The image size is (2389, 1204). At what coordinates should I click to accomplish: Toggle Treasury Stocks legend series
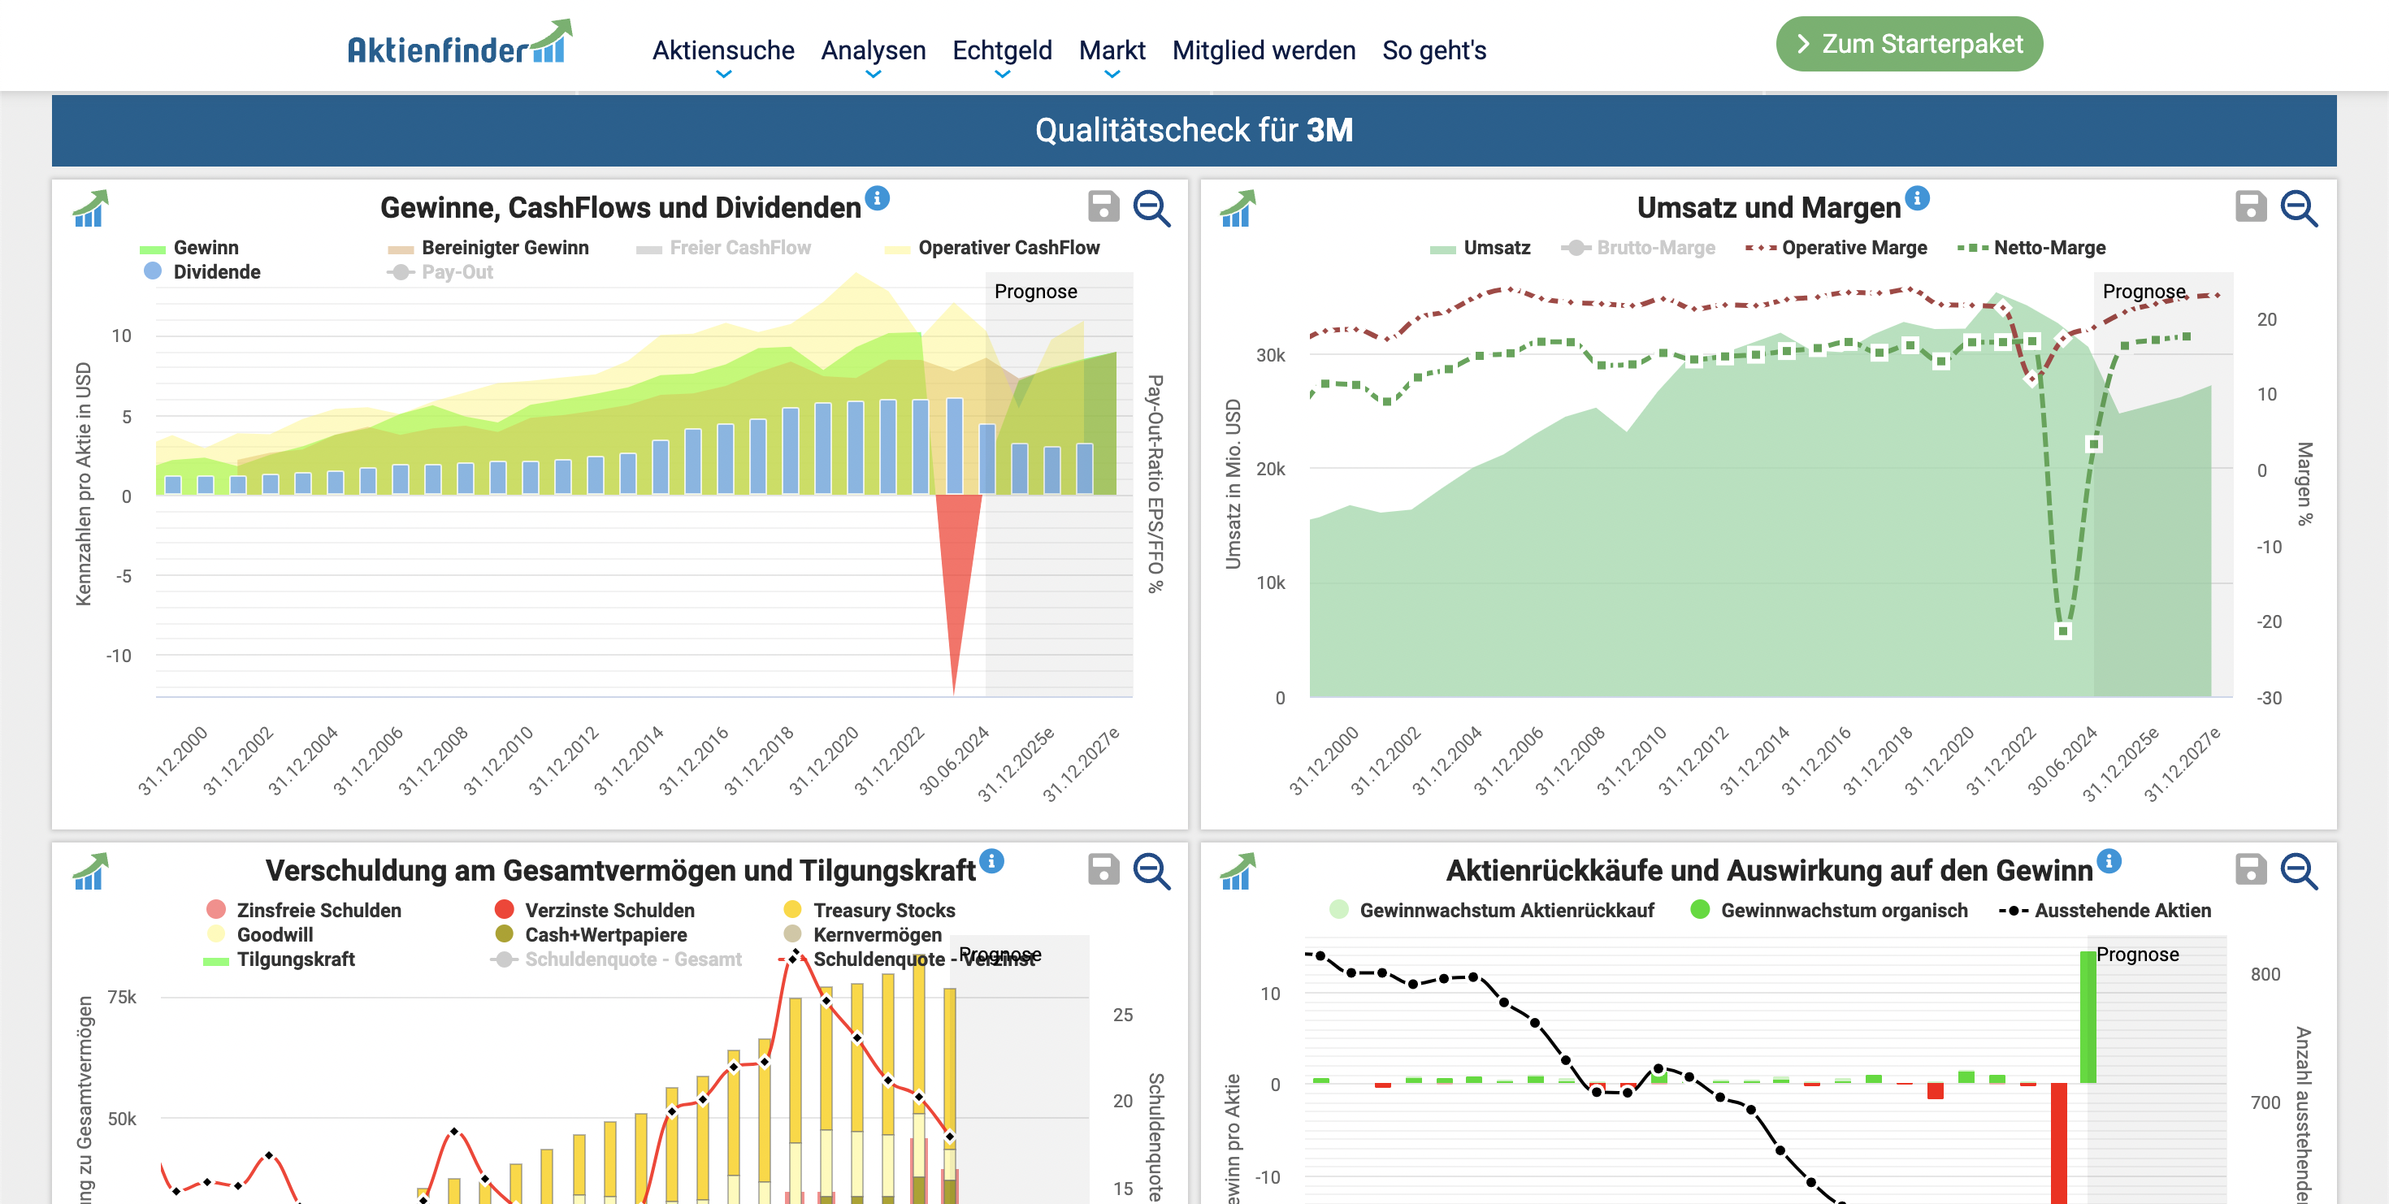click(x=869, y=910)
